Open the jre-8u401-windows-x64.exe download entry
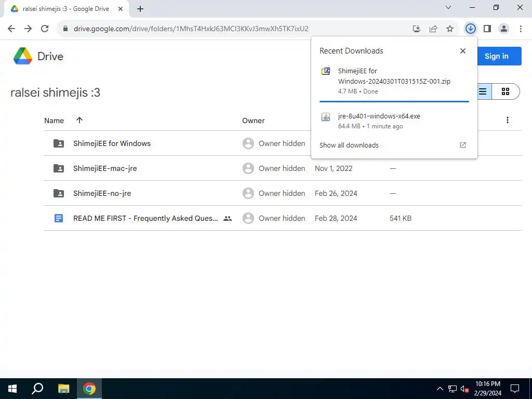 click(x=394, y=121)
